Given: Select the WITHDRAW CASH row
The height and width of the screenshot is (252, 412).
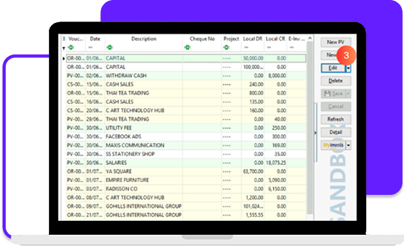Looking at the screenshot, I should click(186, 76).
